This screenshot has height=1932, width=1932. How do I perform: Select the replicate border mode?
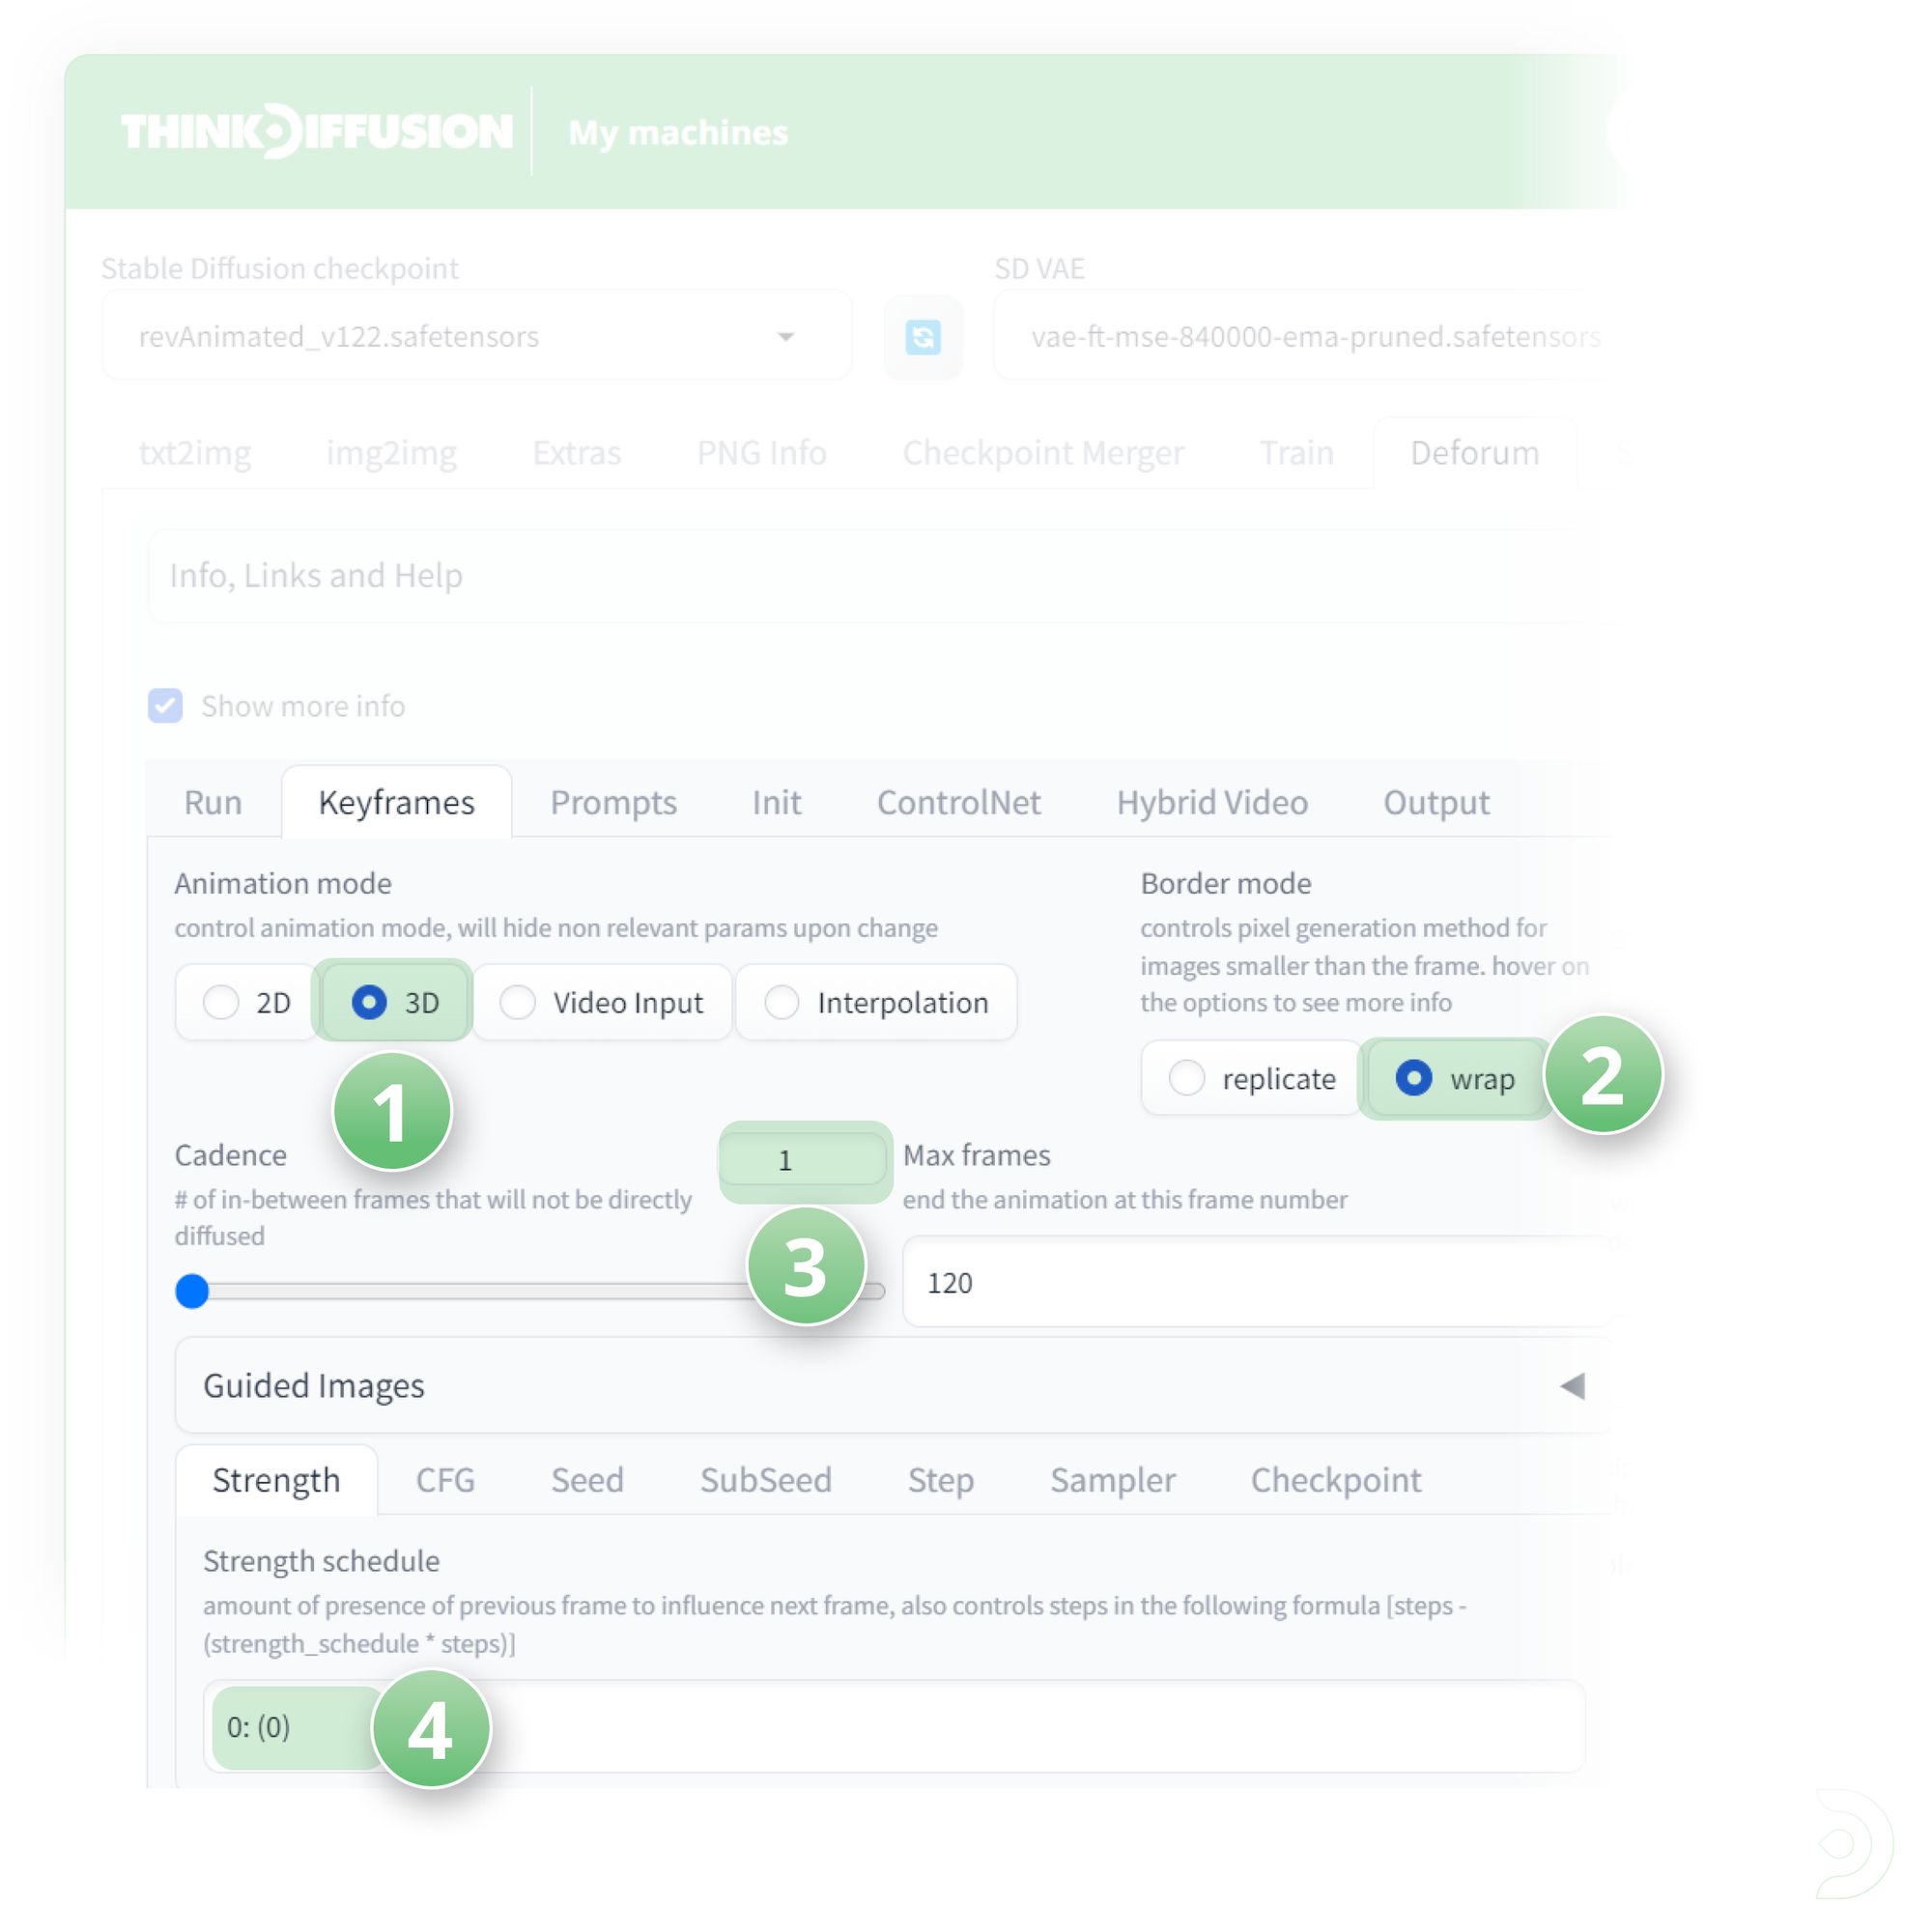(x=1187, y=1078)
